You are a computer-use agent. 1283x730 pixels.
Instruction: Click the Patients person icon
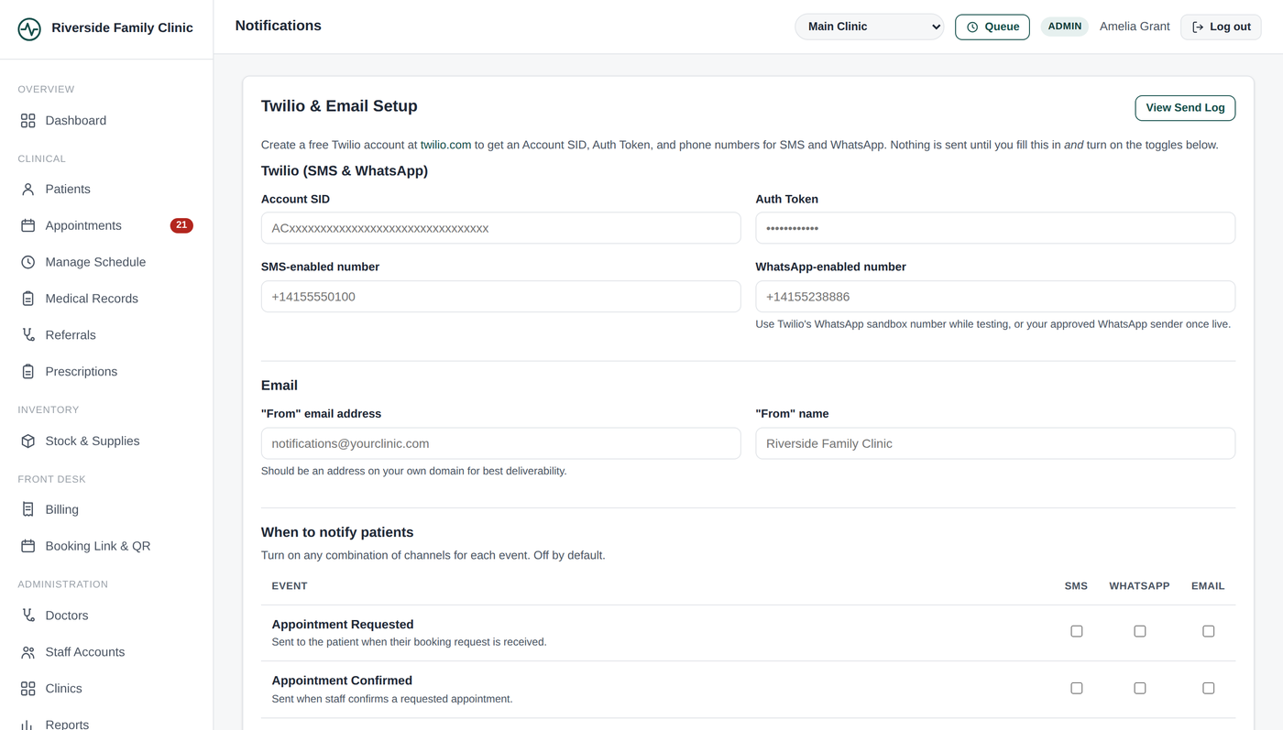27,189
